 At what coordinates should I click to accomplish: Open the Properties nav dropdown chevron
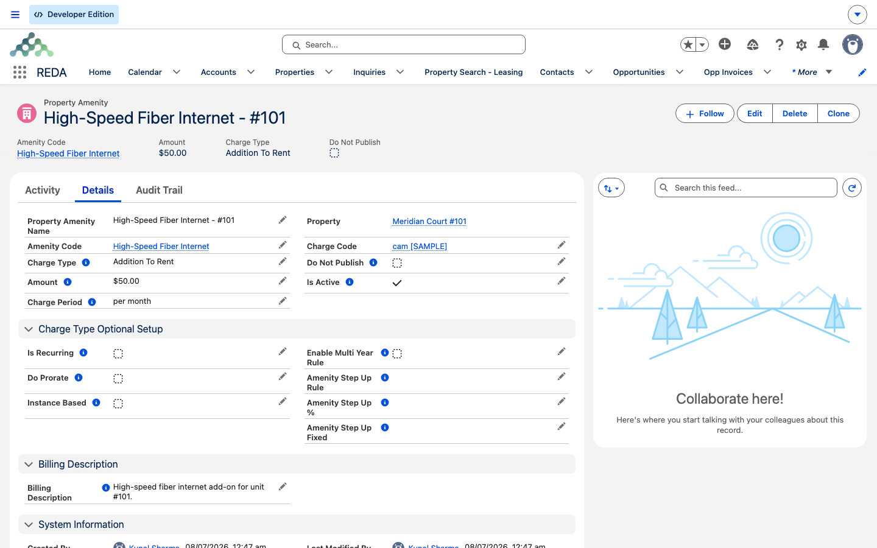(329, 72)
